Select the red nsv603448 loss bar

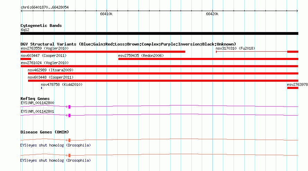tap(163, 81)
